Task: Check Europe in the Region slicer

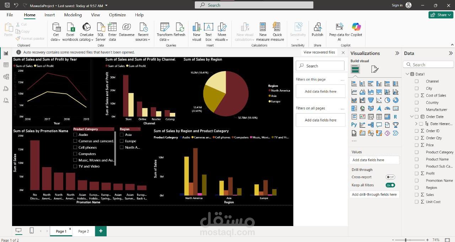Action: [x=121, y=141]
